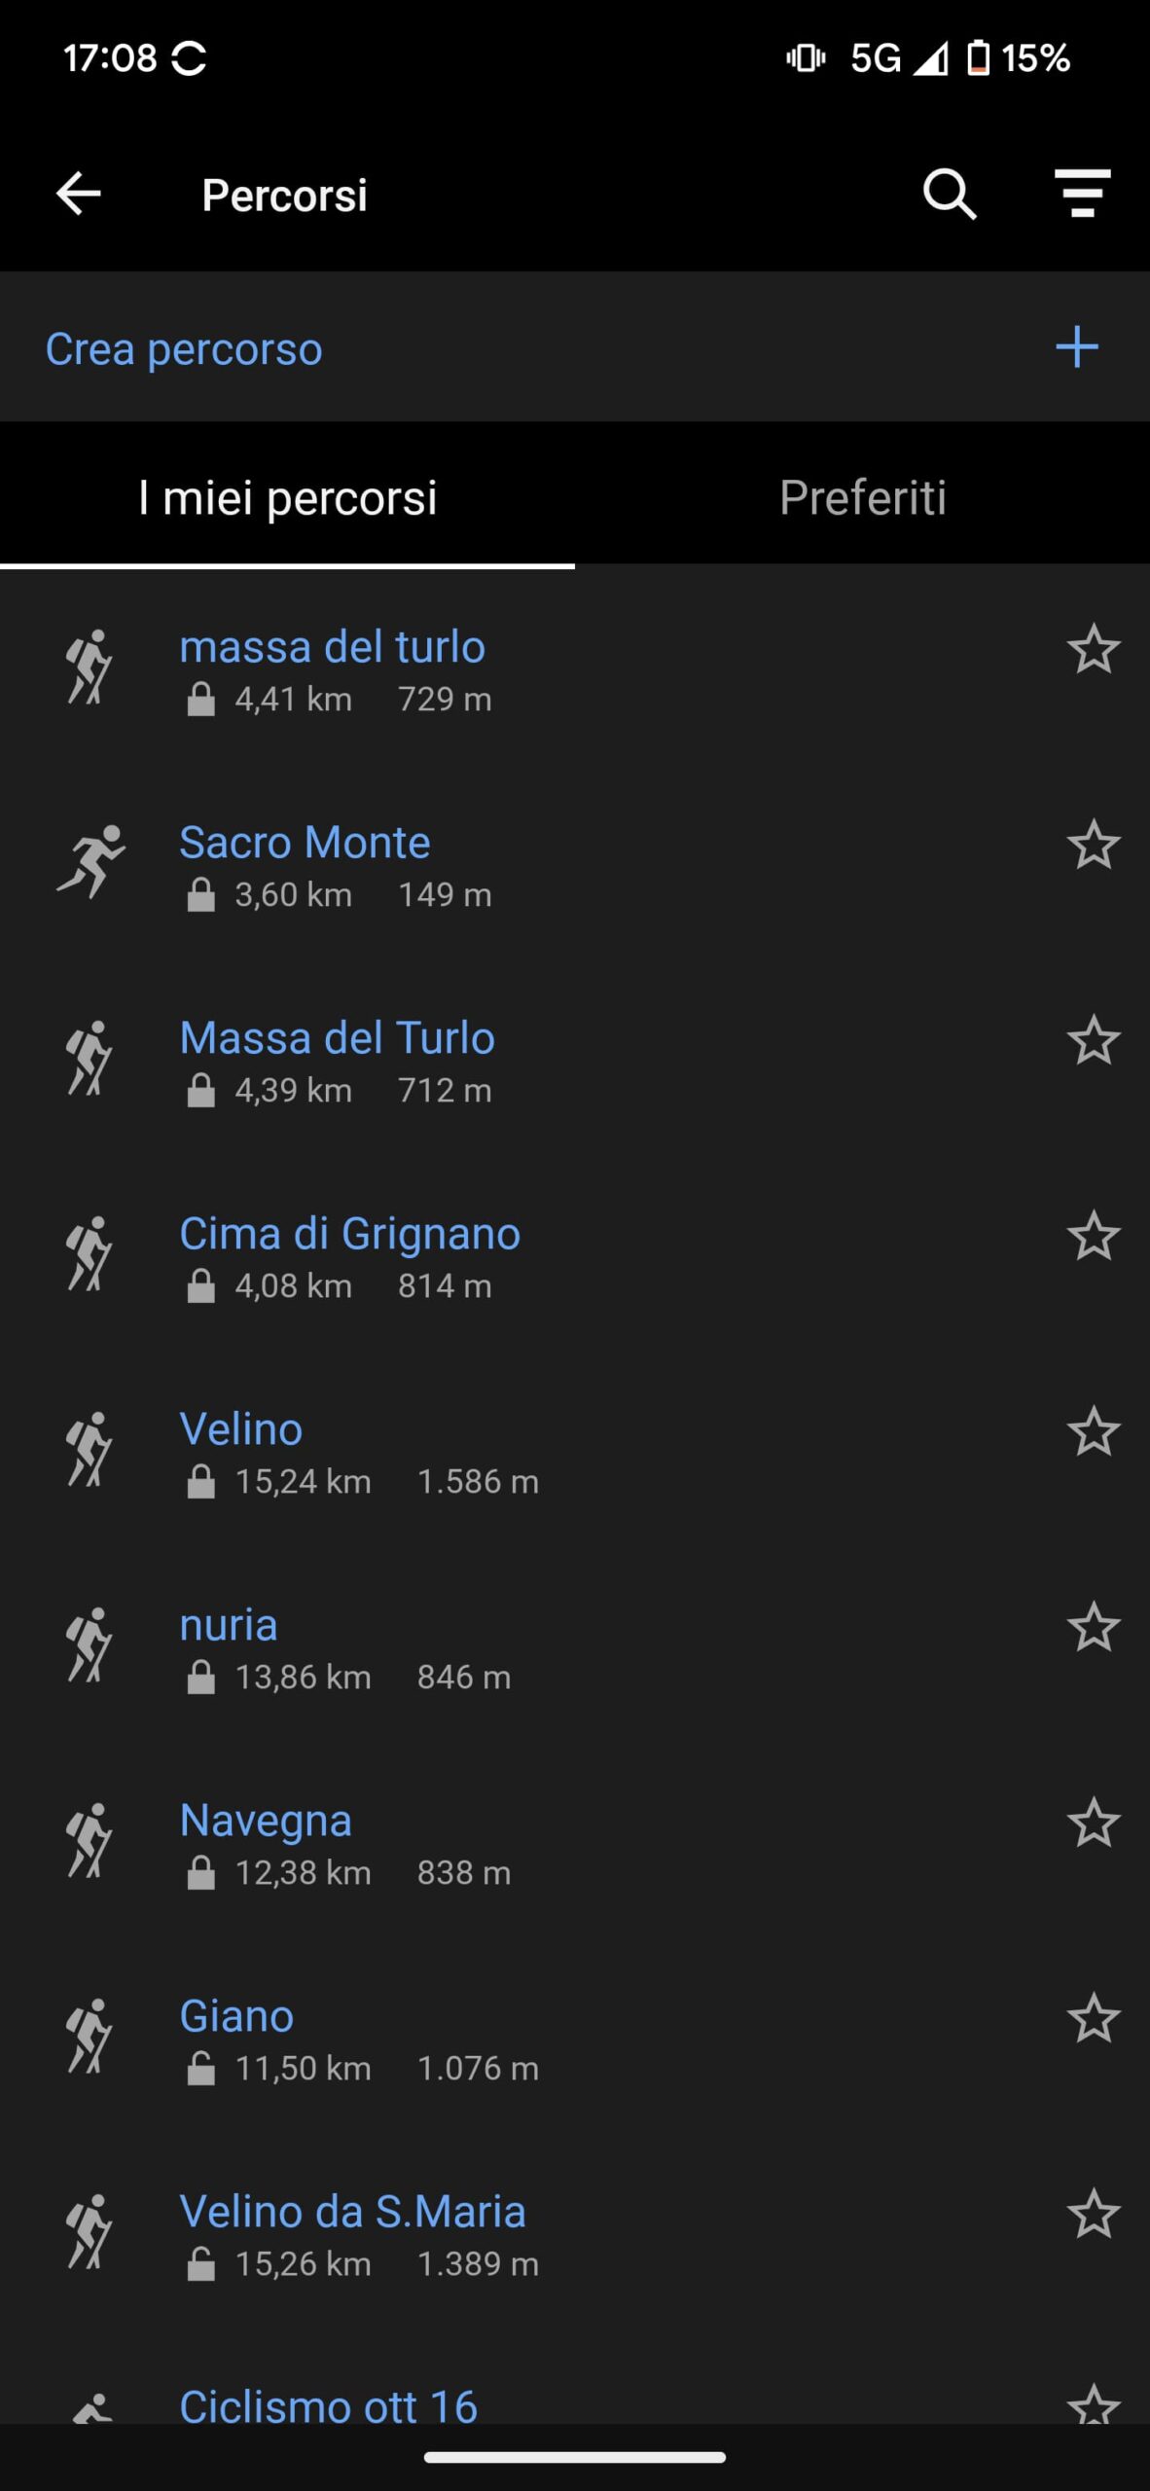Tap the home gesture bar
This screenshot has width=1150, height=2491.
[x=575, y=2457]
